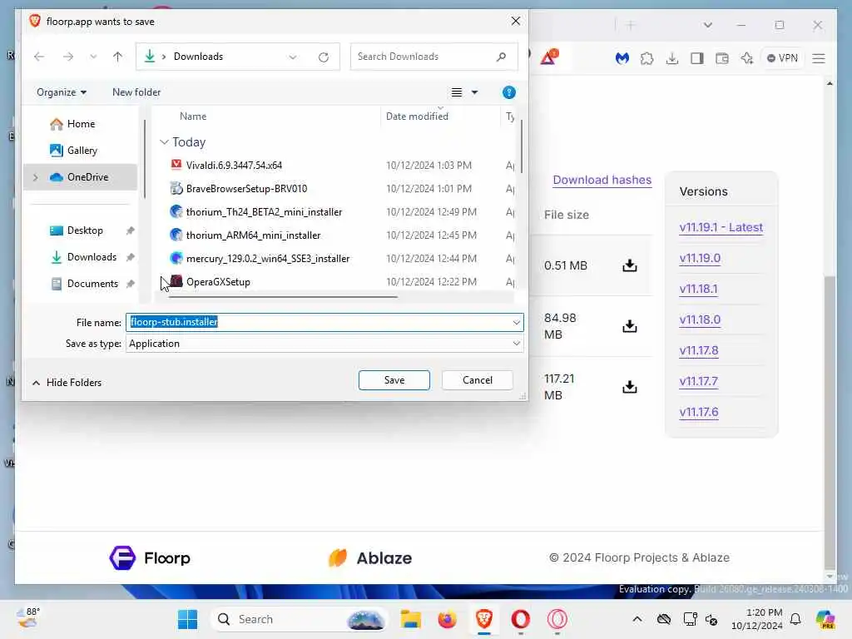Select thorium_Th24_BETA2_mini_installer file
The height and width of the screenshot is (639, 852).
click(x=264, y=212)
